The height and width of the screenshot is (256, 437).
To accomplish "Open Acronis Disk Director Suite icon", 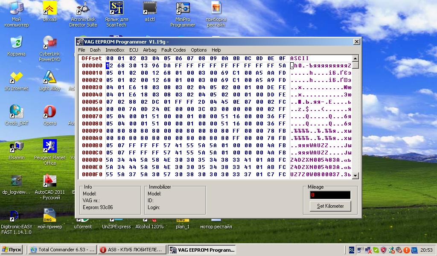I will pyautogui.click(x=83, y=9).
